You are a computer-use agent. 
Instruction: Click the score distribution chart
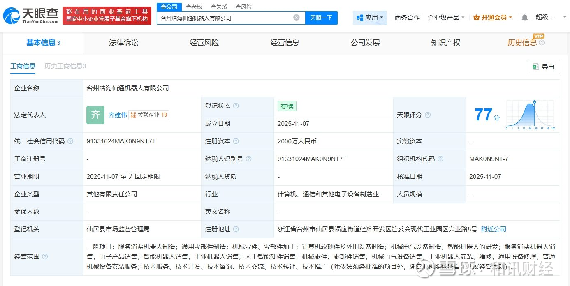tap(530, 115)
